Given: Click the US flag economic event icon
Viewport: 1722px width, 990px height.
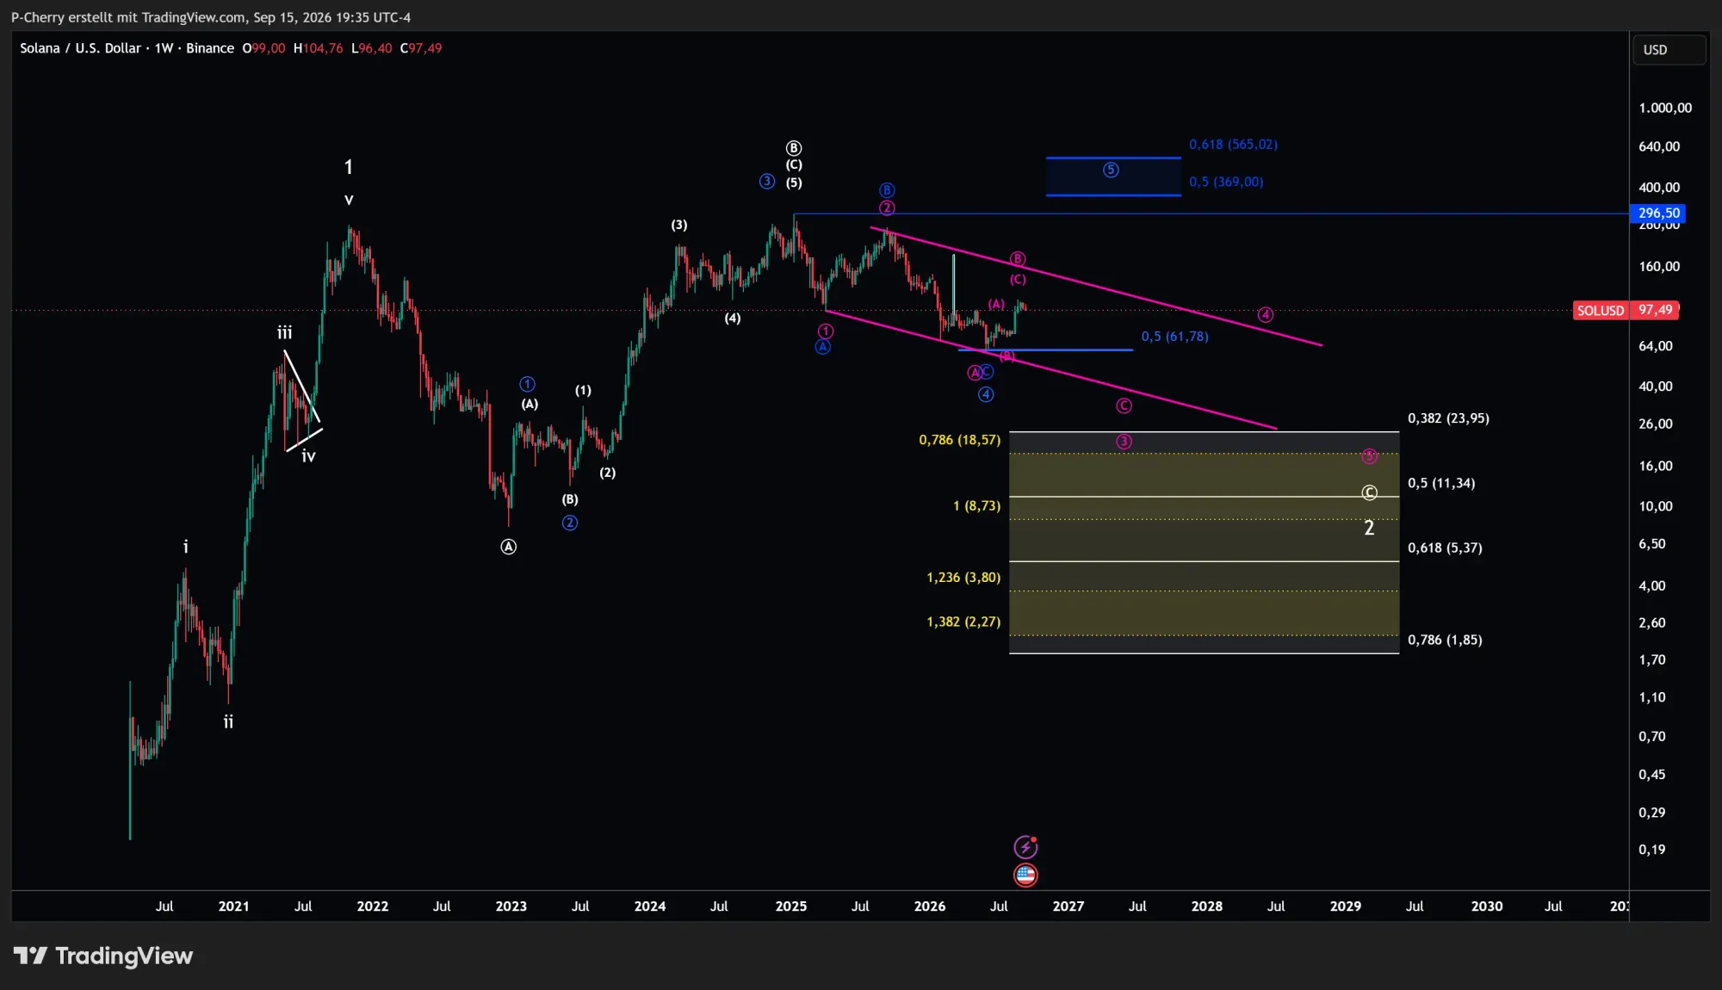Looking at the screenshot, I should pos(1025,876).
